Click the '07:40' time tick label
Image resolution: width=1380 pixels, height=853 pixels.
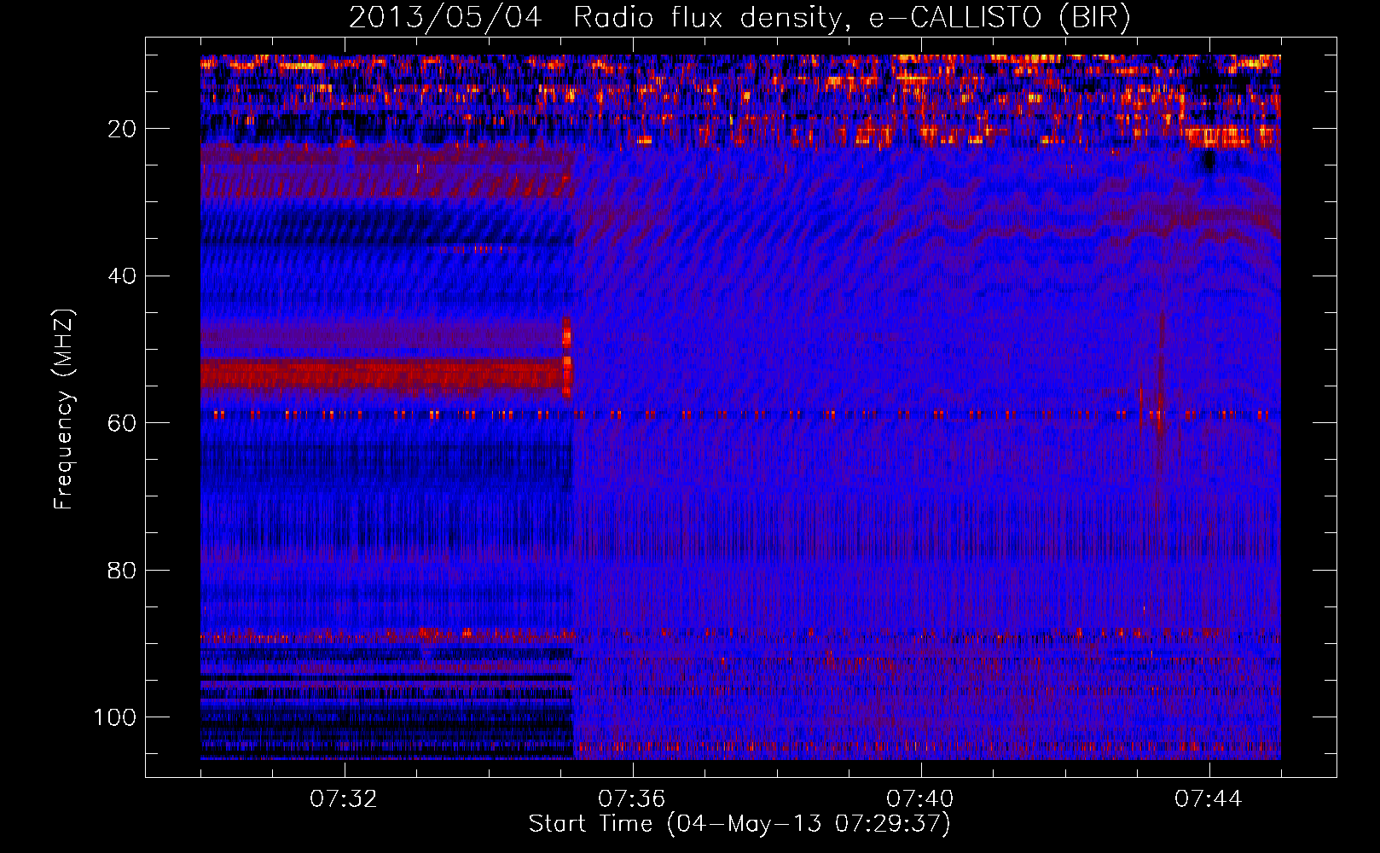(x=920, y=799)
